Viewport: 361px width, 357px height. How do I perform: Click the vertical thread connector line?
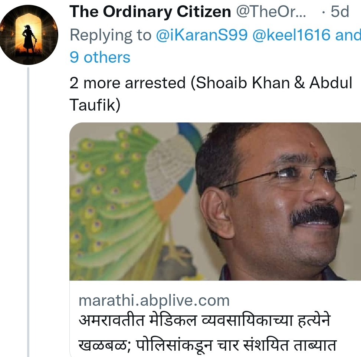pyautogui.click(x=28, y=212)
